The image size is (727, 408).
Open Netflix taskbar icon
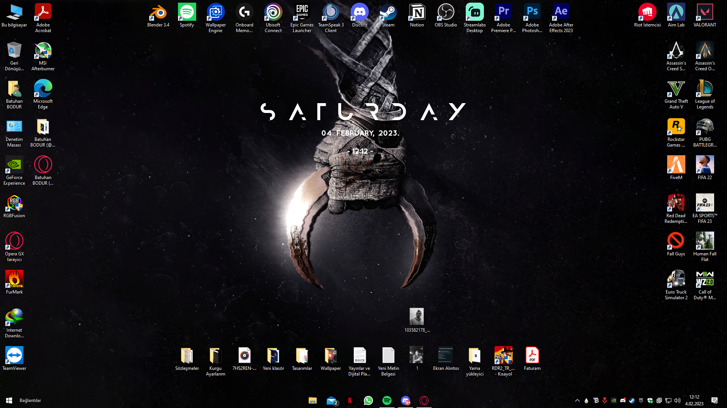click(350, 400)
